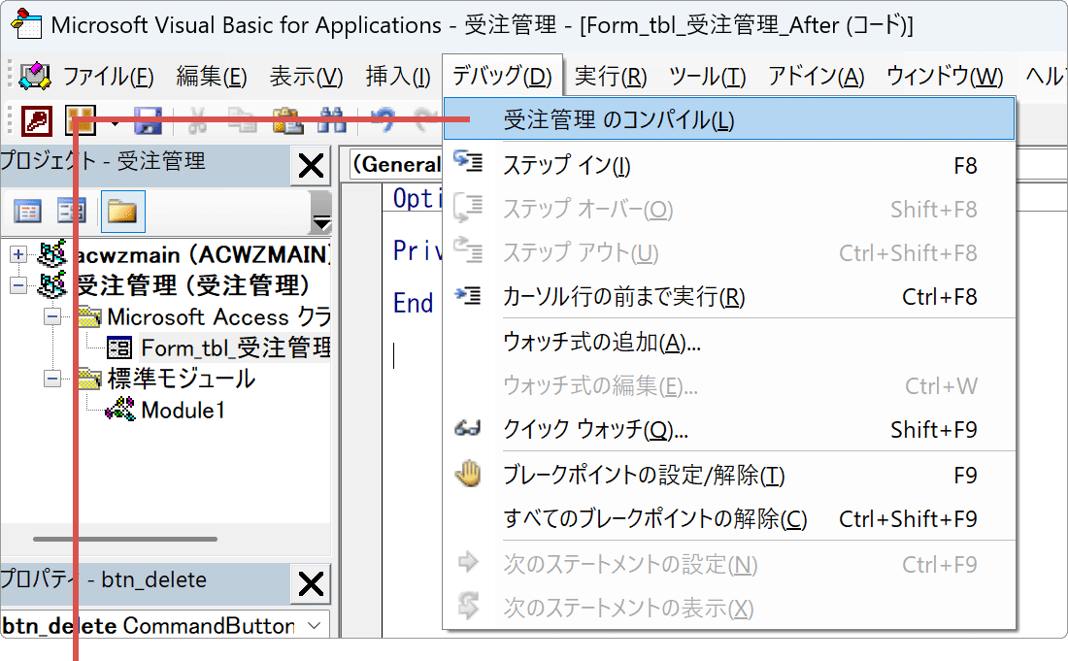Click the Paste toolbar icon
1068x661 pixels.
coord(286,118)
